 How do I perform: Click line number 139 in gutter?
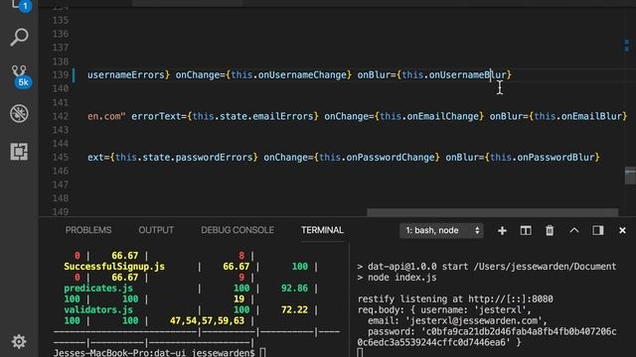60,75
